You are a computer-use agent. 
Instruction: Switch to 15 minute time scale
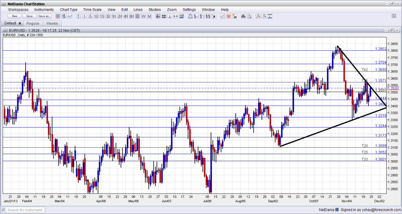pyautogui.click(x=102, y=16)
